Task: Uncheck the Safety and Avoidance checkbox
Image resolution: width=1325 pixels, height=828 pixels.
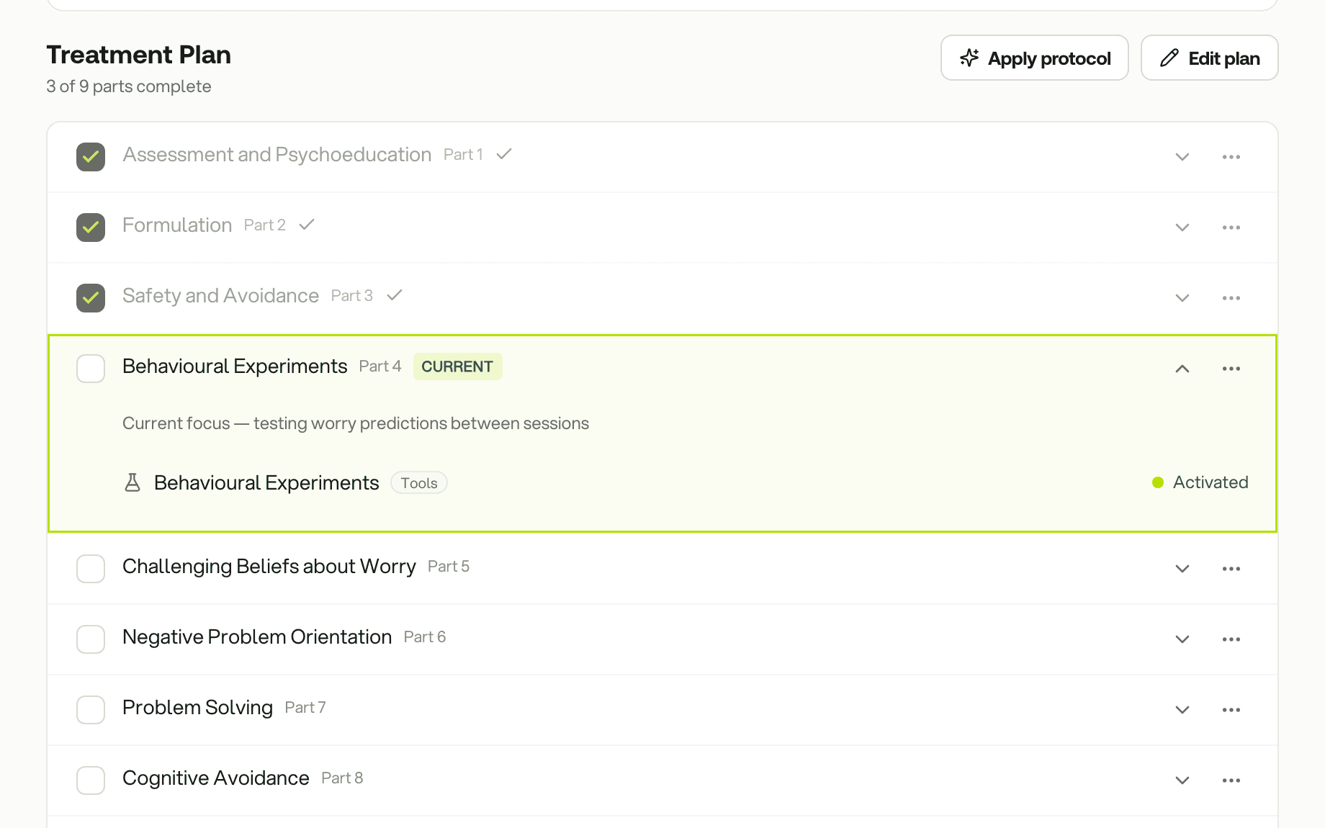Action: click(91, 298)
